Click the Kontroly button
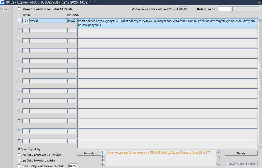Viewport: 262px width, 168px height. pos(89,153)
